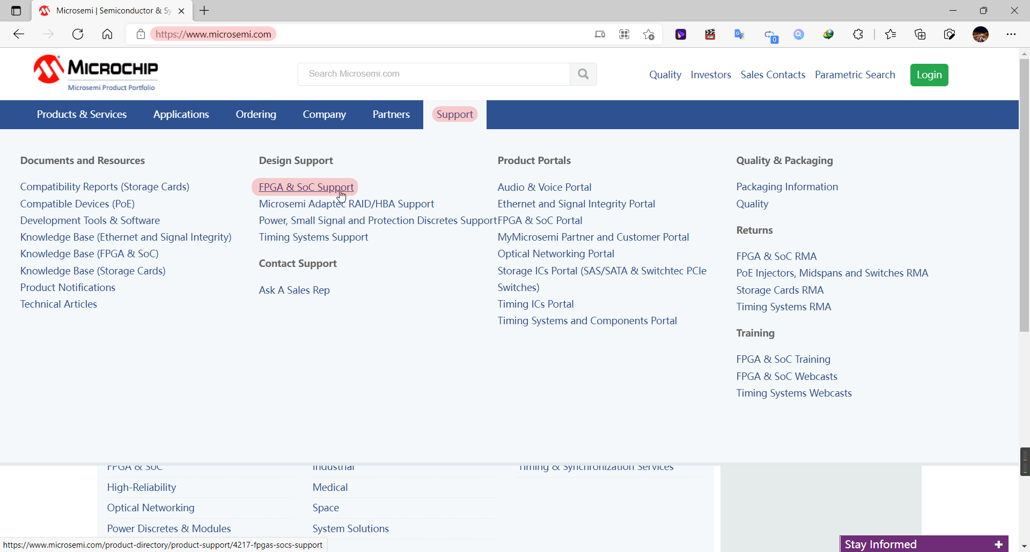Viewport: 1030px width, 552px height.
Task: Open immersive reader icon in address bar
Action: point(600,34)
